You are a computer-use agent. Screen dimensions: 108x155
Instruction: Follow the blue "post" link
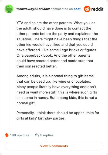point(77,9)
